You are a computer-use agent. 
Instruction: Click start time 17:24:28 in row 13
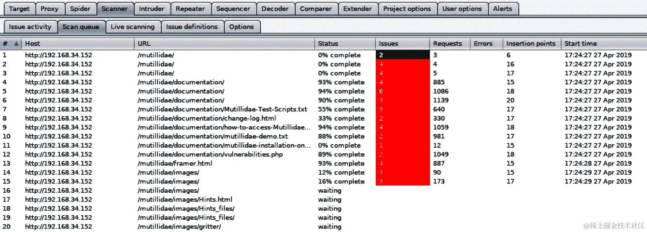[x=598, y=163]
